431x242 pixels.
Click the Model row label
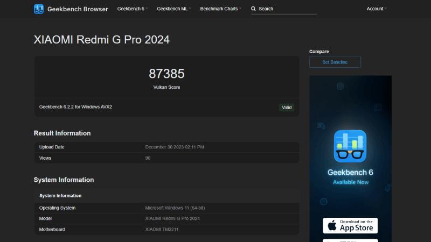(x=45, y=219)
